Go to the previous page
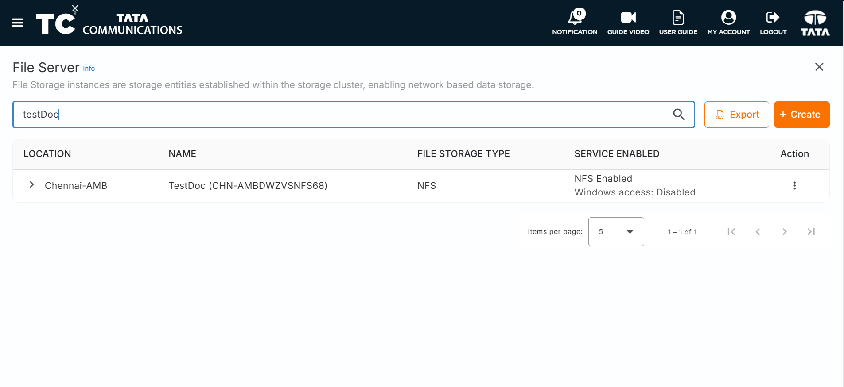This screenshot has height=387, width=844. (x=758, y=232)
